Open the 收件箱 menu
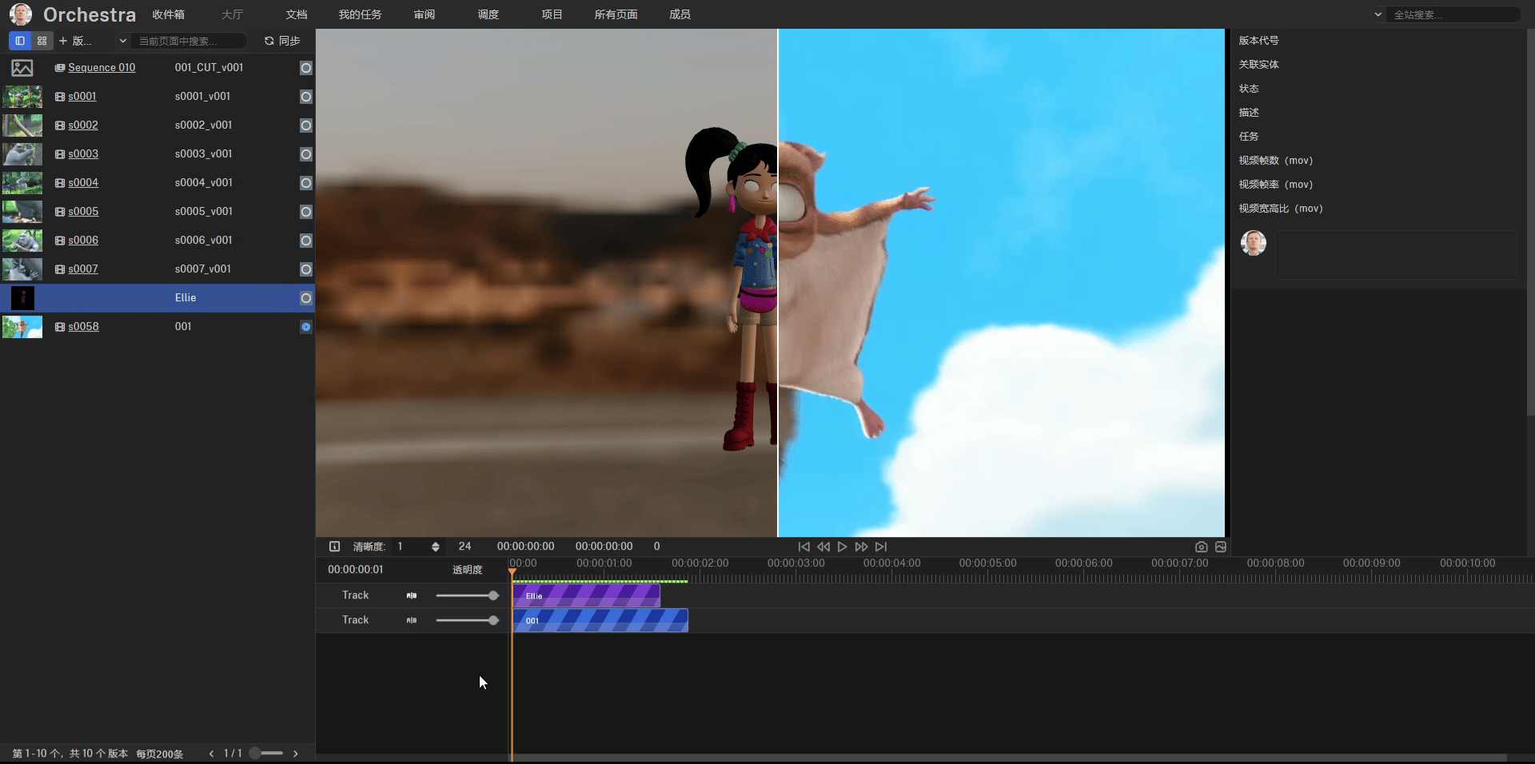 tap(169, 14)
